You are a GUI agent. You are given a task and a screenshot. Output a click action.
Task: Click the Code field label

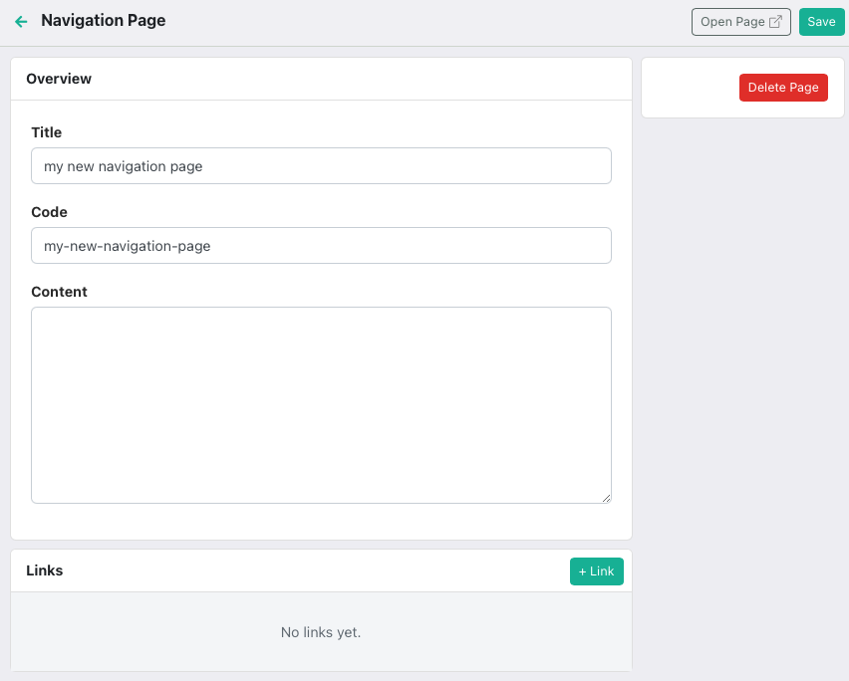[x=50, y=212]
